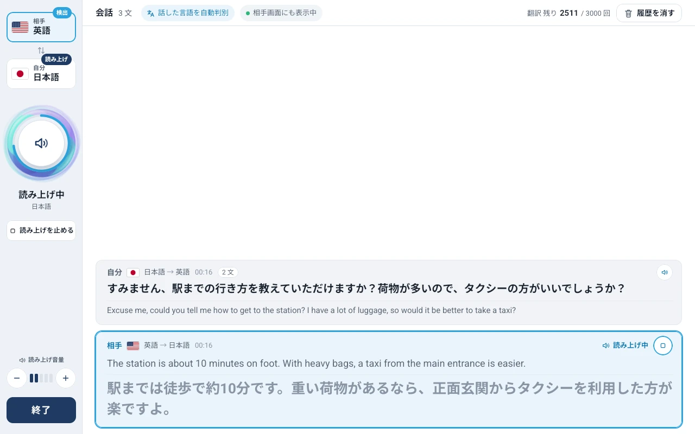This screenshot has height=434, width=695.
Task: Select the 相手 英語 language card
Action: (41, 27)
